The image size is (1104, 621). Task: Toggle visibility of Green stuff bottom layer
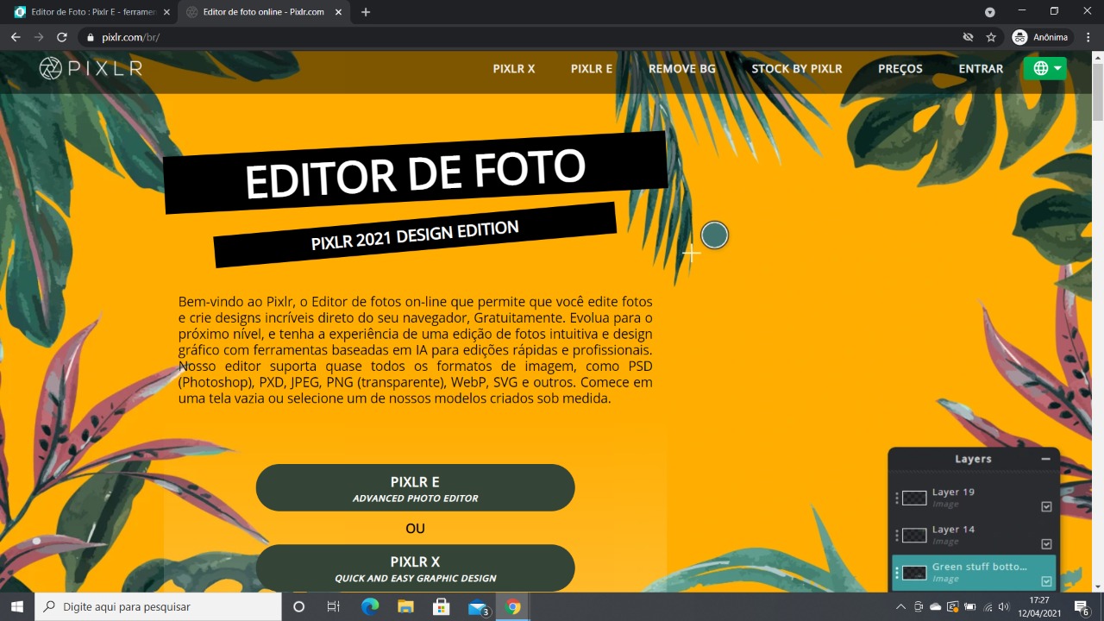(x=1046, y=581)
